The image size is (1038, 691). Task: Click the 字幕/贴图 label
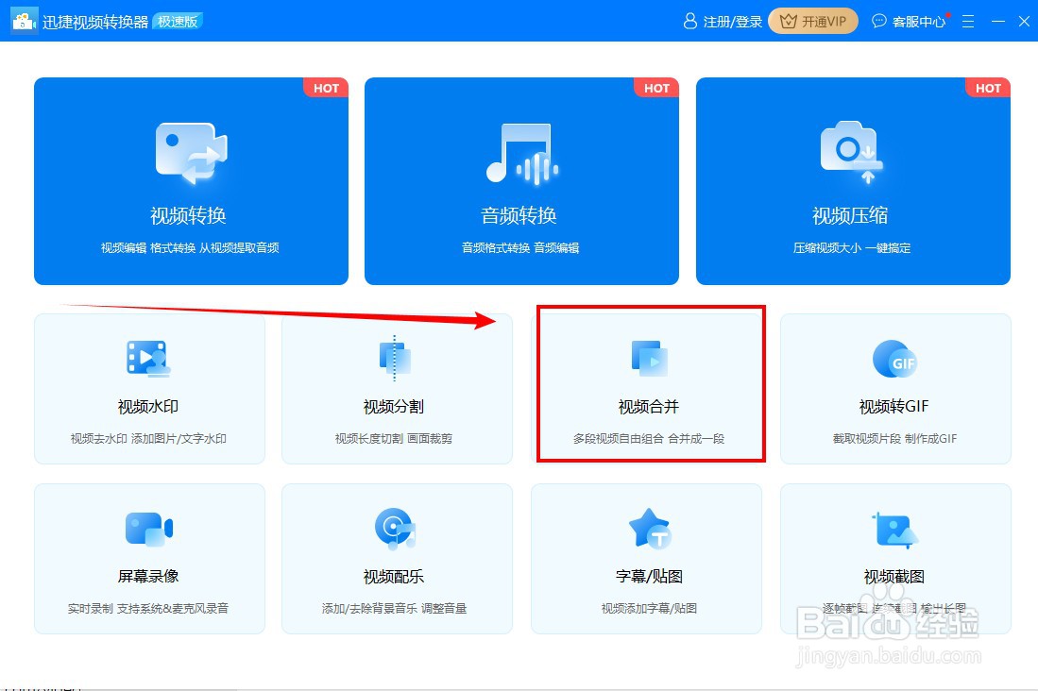650,577
